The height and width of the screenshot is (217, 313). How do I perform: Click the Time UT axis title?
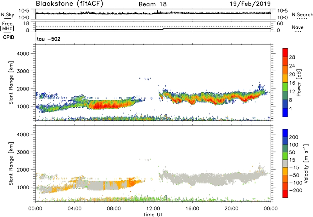point(153,214)
